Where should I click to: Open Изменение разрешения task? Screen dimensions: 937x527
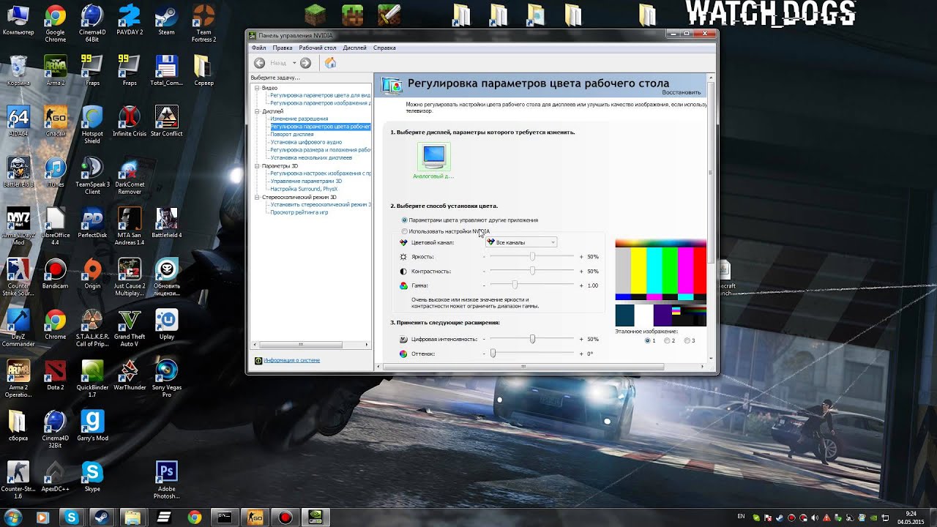(299, 119)
